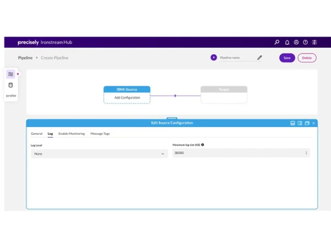Screen dimensions: 331x248
Task: Click the Save button
Action: 287,58
